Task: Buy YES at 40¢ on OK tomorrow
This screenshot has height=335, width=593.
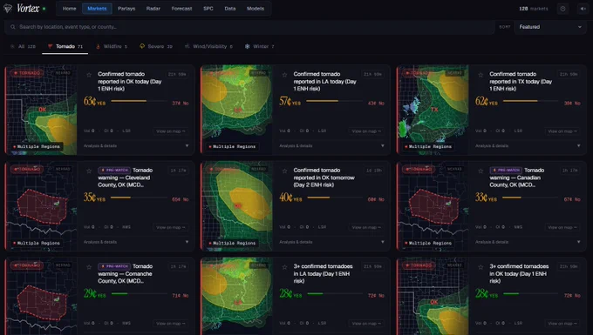Action: [290, 198]
